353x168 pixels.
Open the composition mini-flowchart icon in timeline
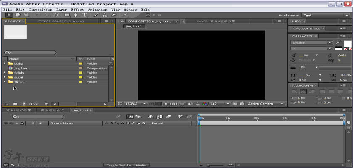point(119,117)
